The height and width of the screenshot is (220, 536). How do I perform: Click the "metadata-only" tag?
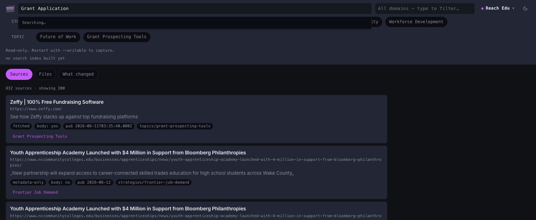point(28,183)
